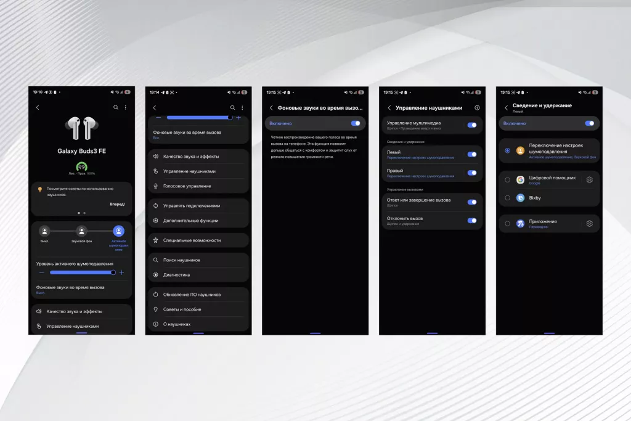Viewport: 631px width, 421px height.
Task: Tap the Galaxy Buds3 FE earbuds image
Action: [82, 128]
